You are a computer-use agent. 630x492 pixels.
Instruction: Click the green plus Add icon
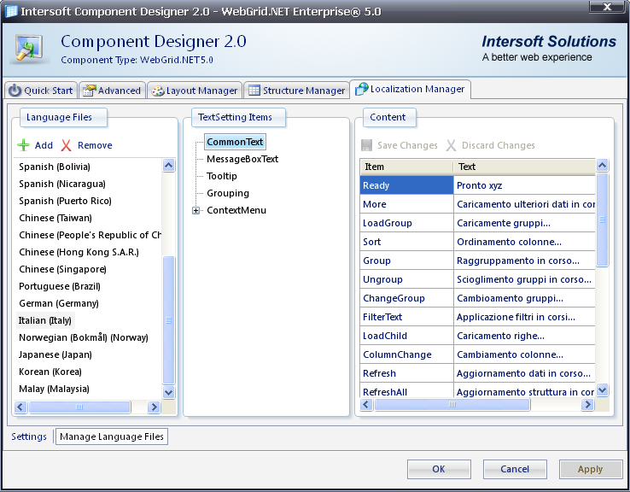[x=24, y=145]
